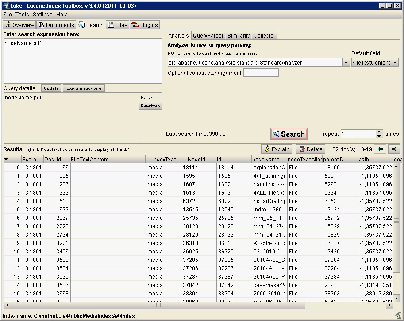The image size is (404, 321).
Task: Click the Index name path in status bar
Action: (x=84, y=316)
